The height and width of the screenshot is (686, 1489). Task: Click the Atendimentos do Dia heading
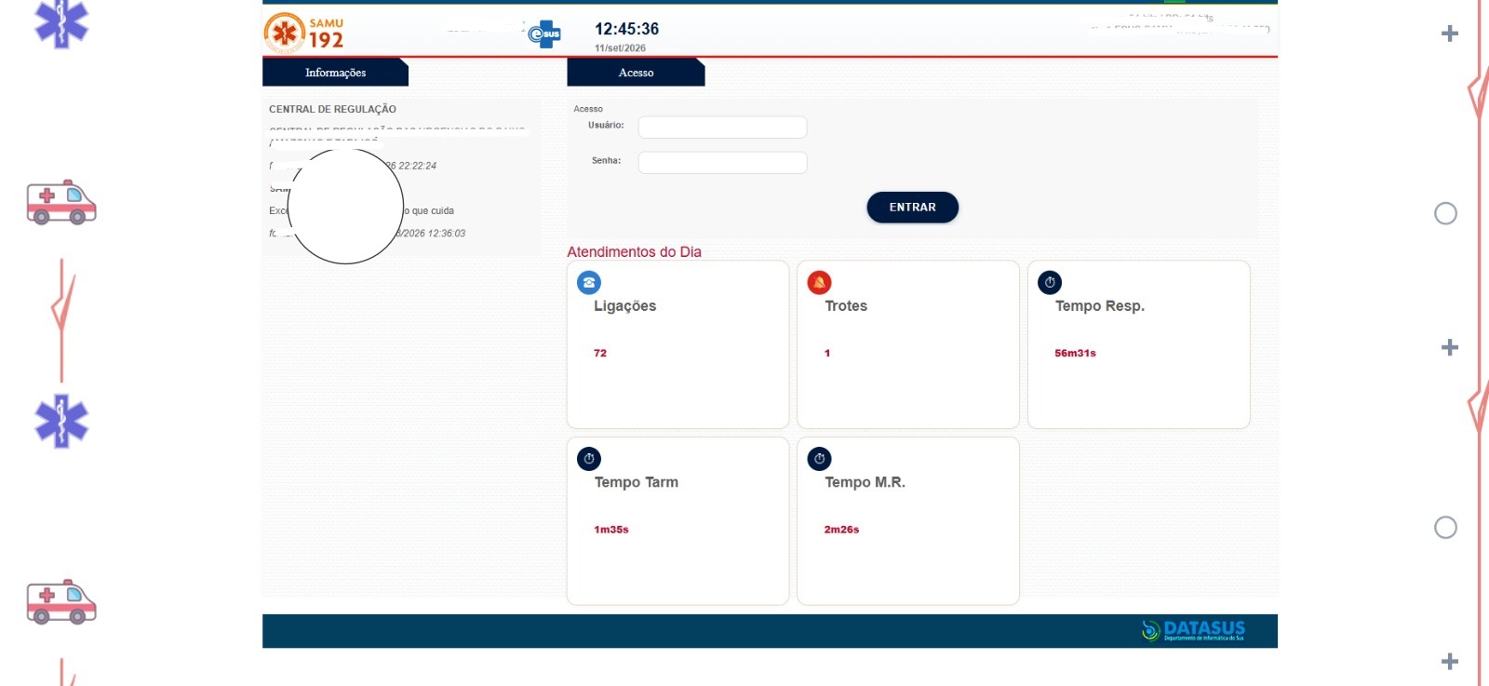[x=634, y=251]
